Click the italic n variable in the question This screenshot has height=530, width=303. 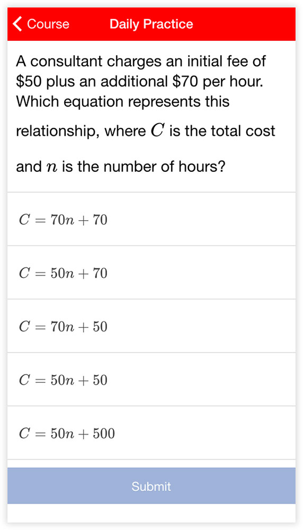pos(52,168)
